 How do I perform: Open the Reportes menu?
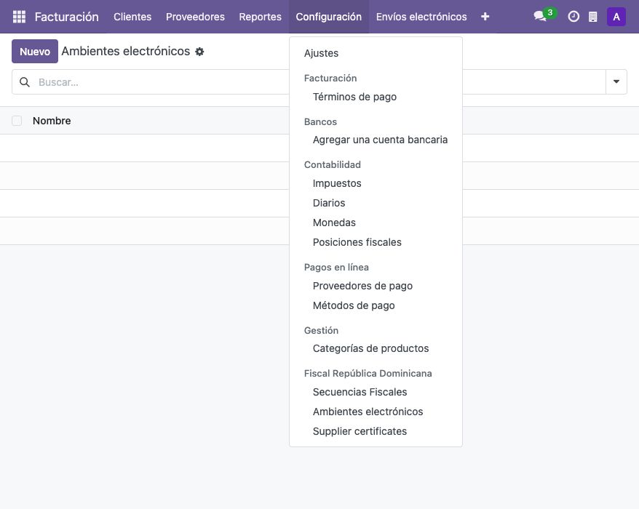click(260, 17)
